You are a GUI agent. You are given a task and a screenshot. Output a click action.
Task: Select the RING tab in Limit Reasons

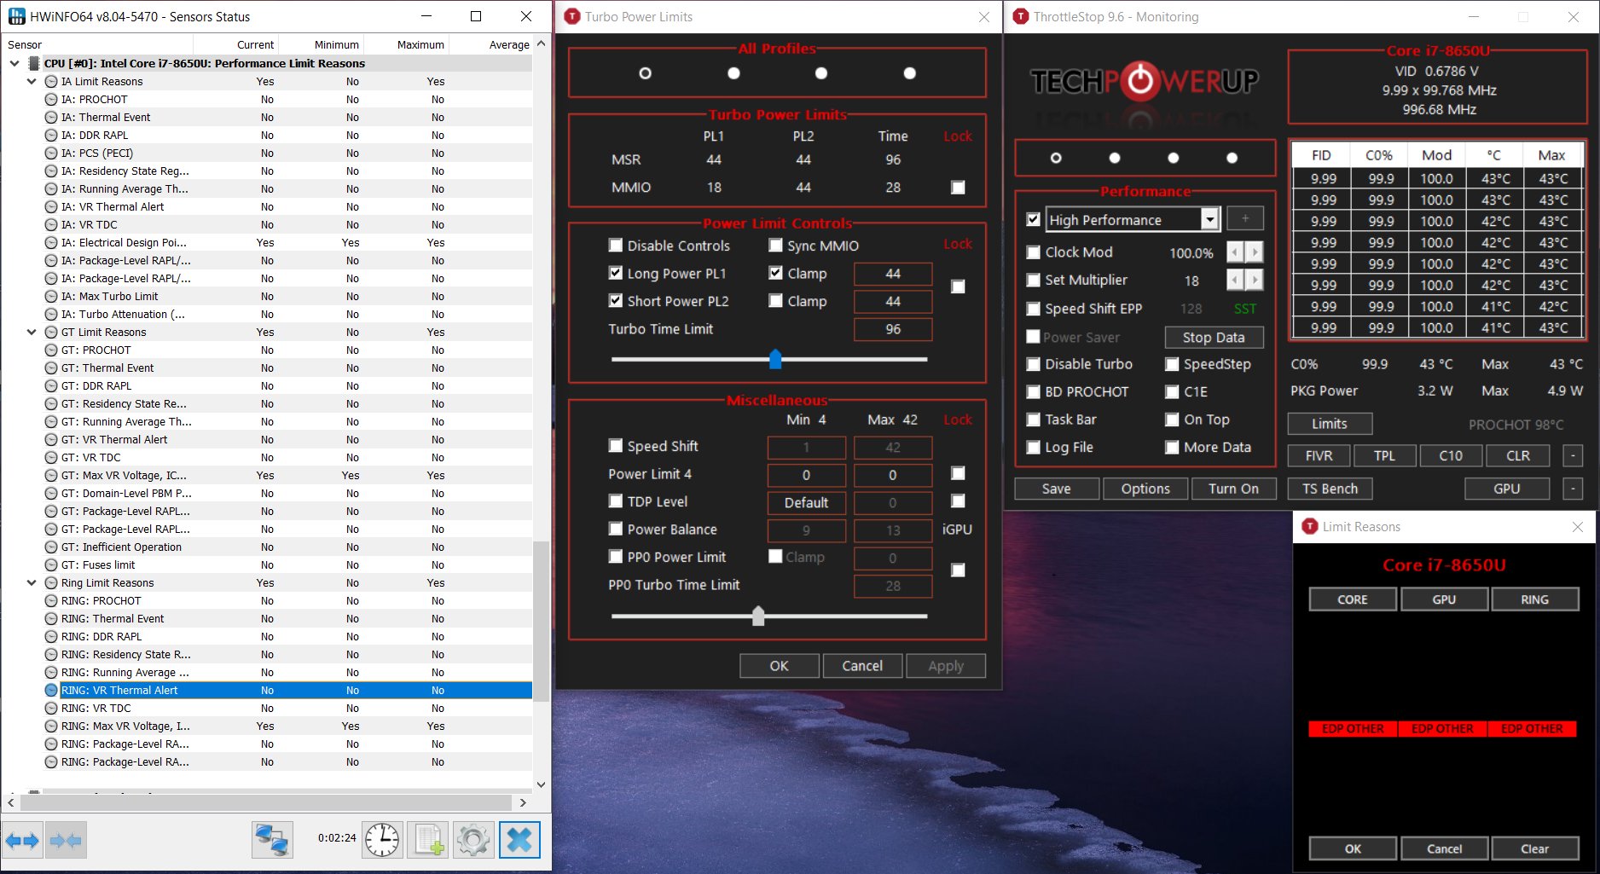(x=1534, y=599)
